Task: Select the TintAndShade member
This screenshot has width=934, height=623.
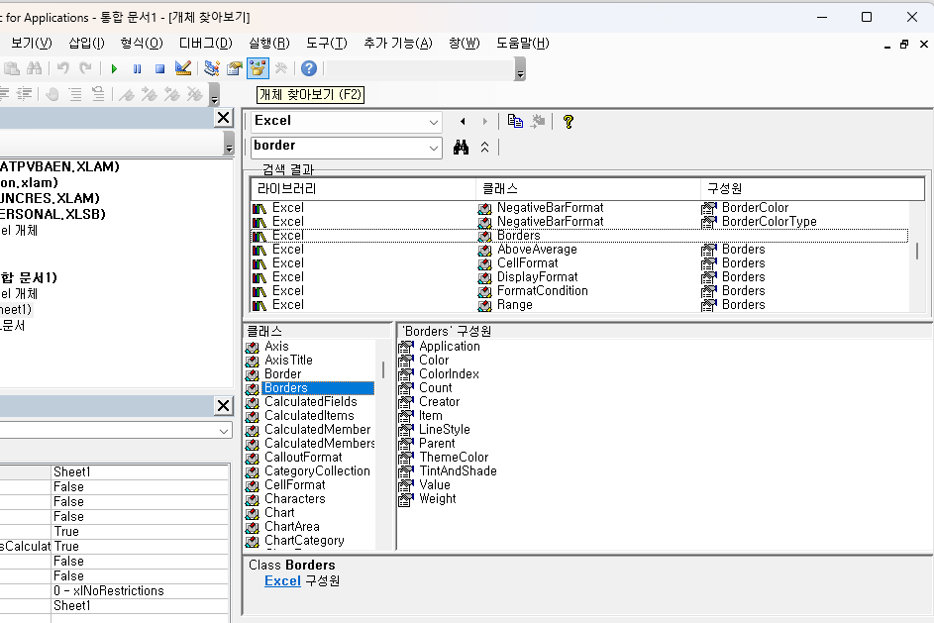Action: click(x=458, y=471)
